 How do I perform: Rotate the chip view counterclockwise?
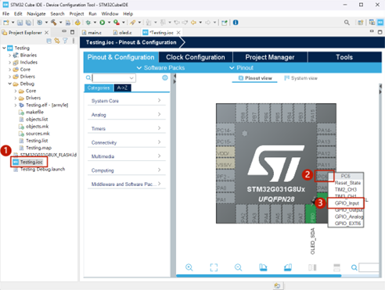pyautogui.click(x=288, y=267)
